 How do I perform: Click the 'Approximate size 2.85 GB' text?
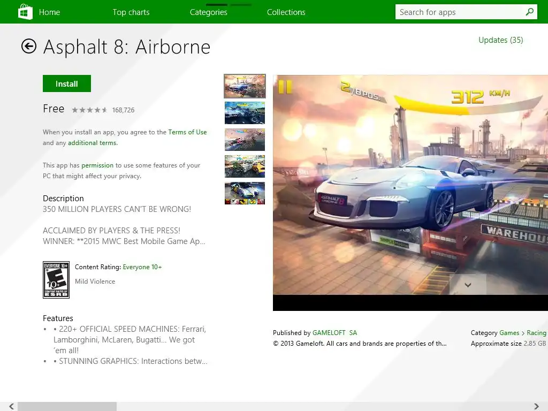click(508, 344)
